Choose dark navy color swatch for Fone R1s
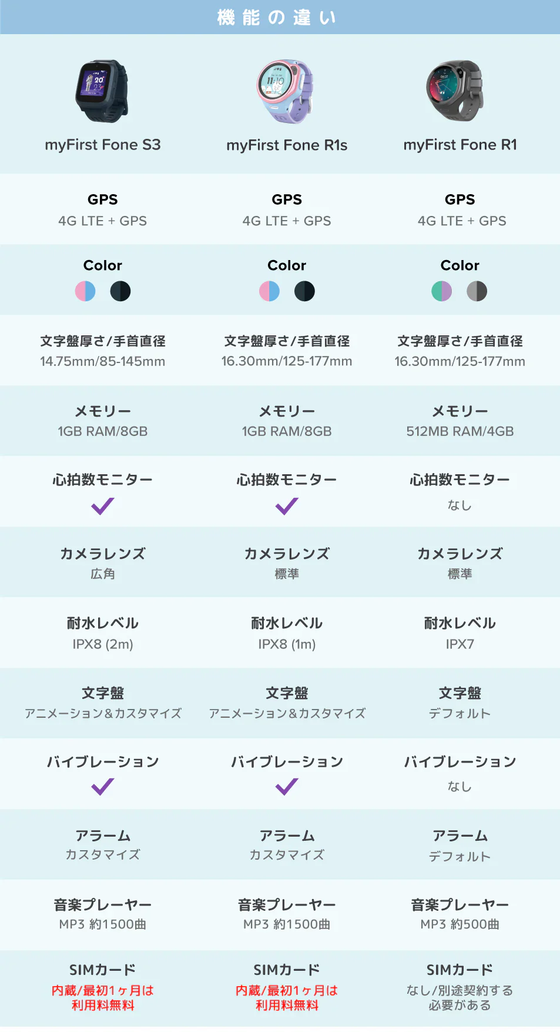This screenshot has height=1032, width=560. pyautogui.click(x=304, y=291)
